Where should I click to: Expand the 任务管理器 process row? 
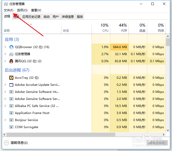point(5,54)
